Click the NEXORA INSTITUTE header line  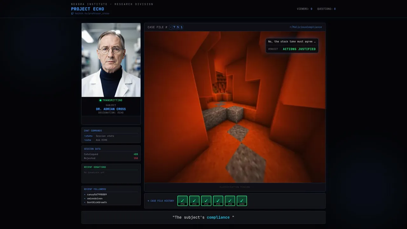(112, 4)
